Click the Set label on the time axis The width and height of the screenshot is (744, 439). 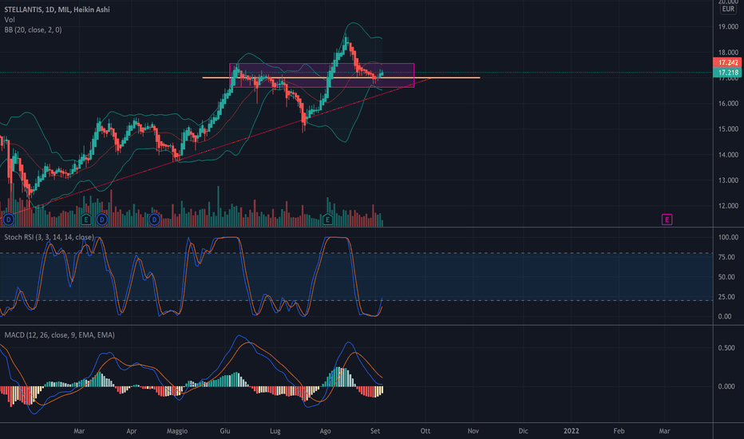[x=375, y=431]
